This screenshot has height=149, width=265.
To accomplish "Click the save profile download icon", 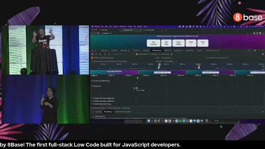I will (x=109, y=54).
